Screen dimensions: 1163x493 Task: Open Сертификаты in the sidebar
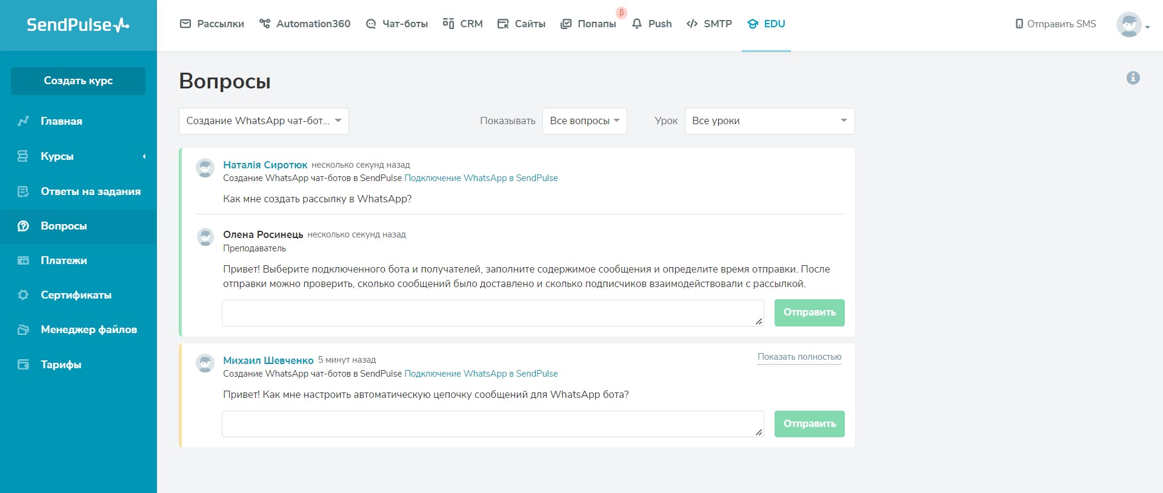pos(78,295)
